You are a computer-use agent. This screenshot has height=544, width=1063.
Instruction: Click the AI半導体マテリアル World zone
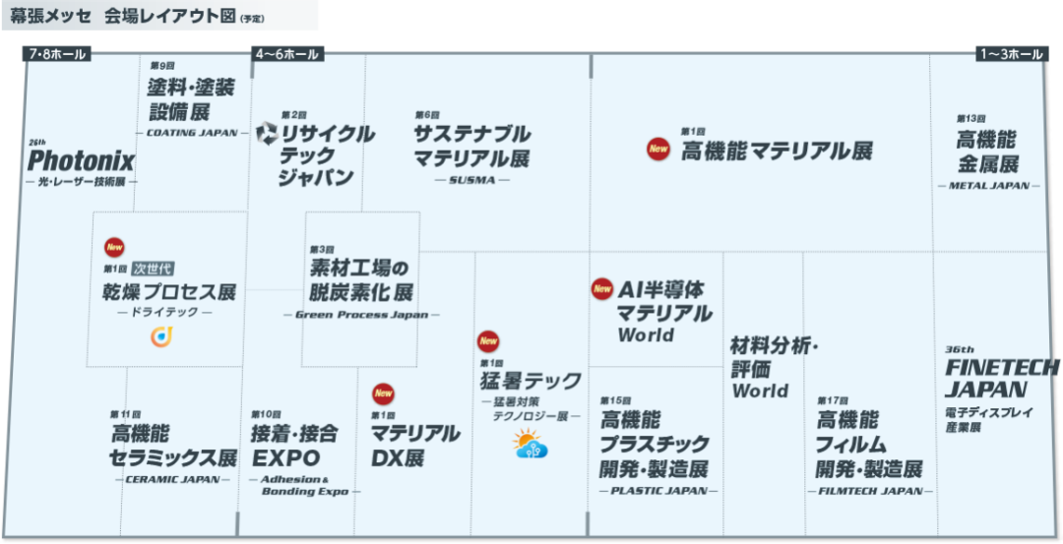click(664, 312)
